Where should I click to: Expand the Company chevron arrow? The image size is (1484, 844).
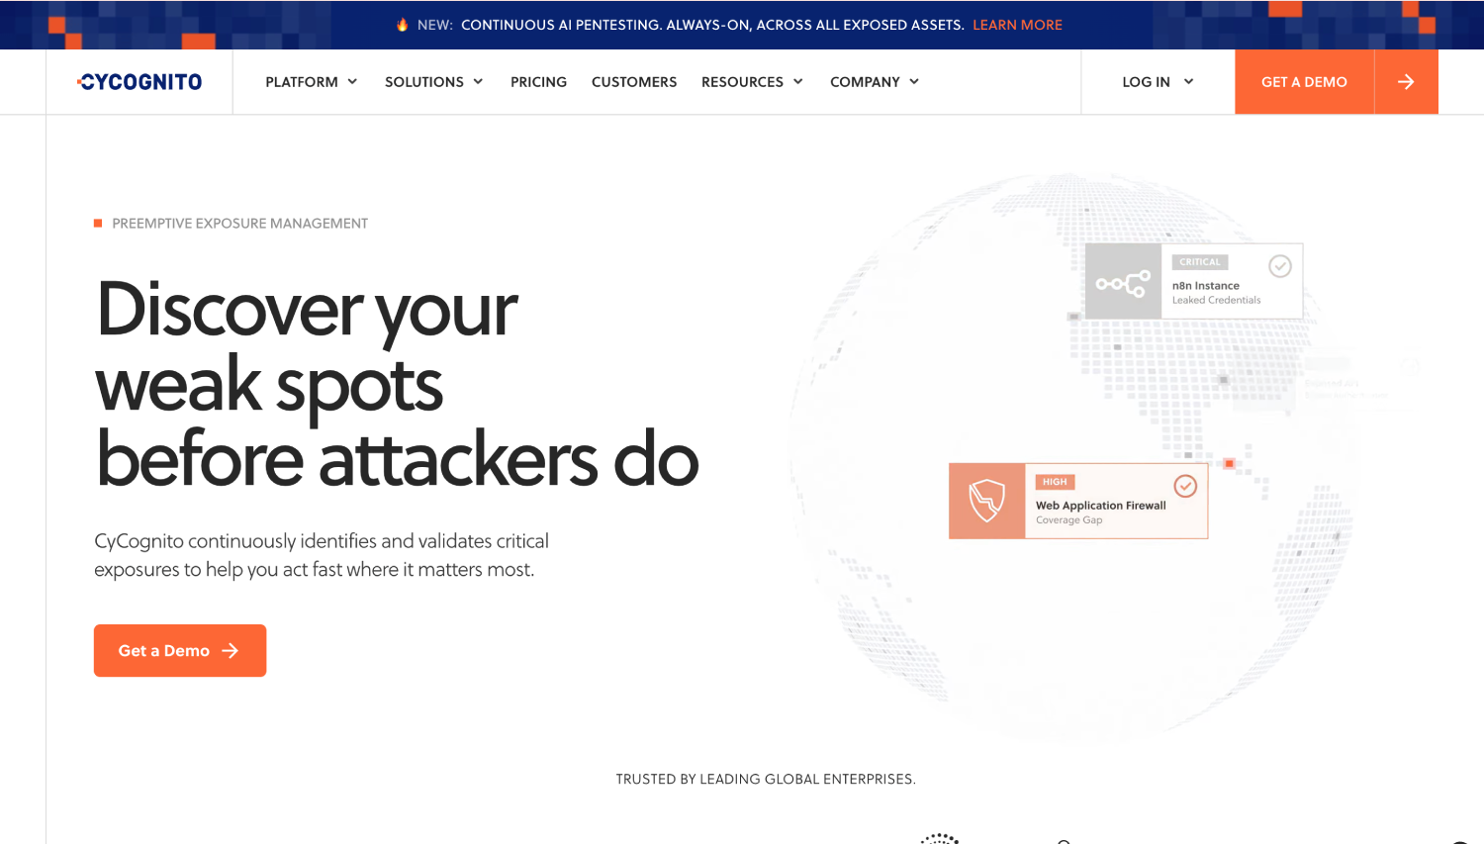tap(914, 82)
